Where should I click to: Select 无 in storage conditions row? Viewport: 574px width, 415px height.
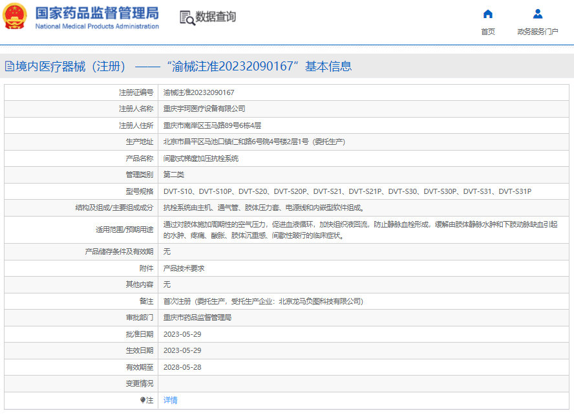click(167, 251)
